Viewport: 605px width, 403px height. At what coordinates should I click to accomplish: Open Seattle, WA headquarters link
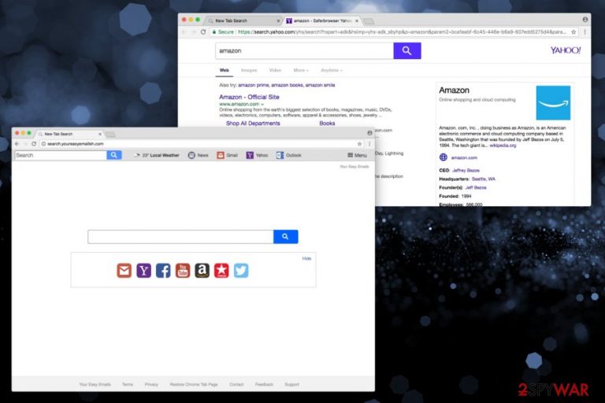484,179
